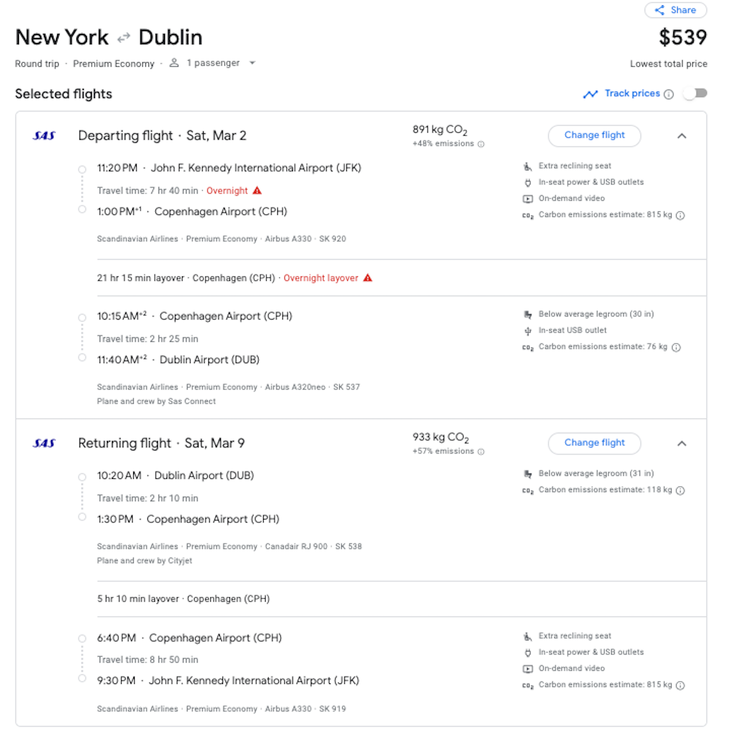Click the Overnight layover warning triangle

tap(368, 278)
